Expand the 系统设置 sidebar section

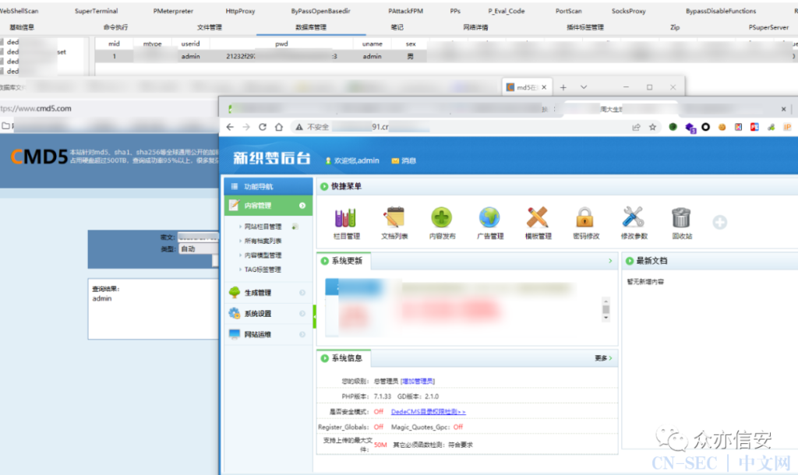(x=302, y=313)
